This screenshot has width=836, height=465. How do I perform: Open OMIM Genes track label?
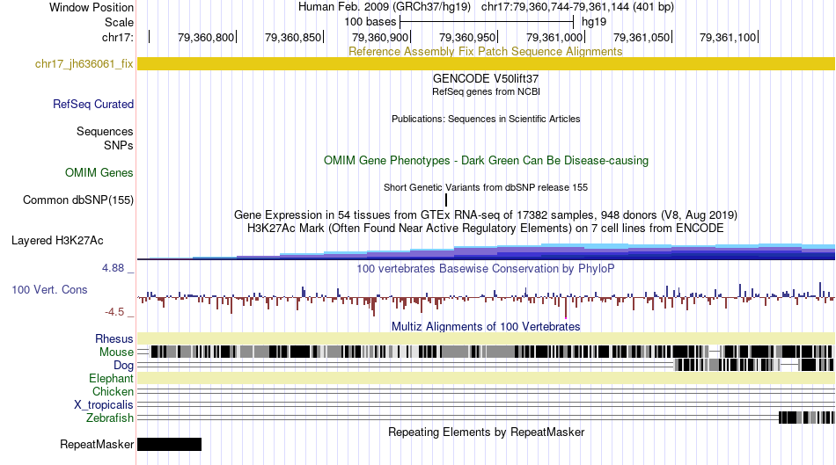99,172
